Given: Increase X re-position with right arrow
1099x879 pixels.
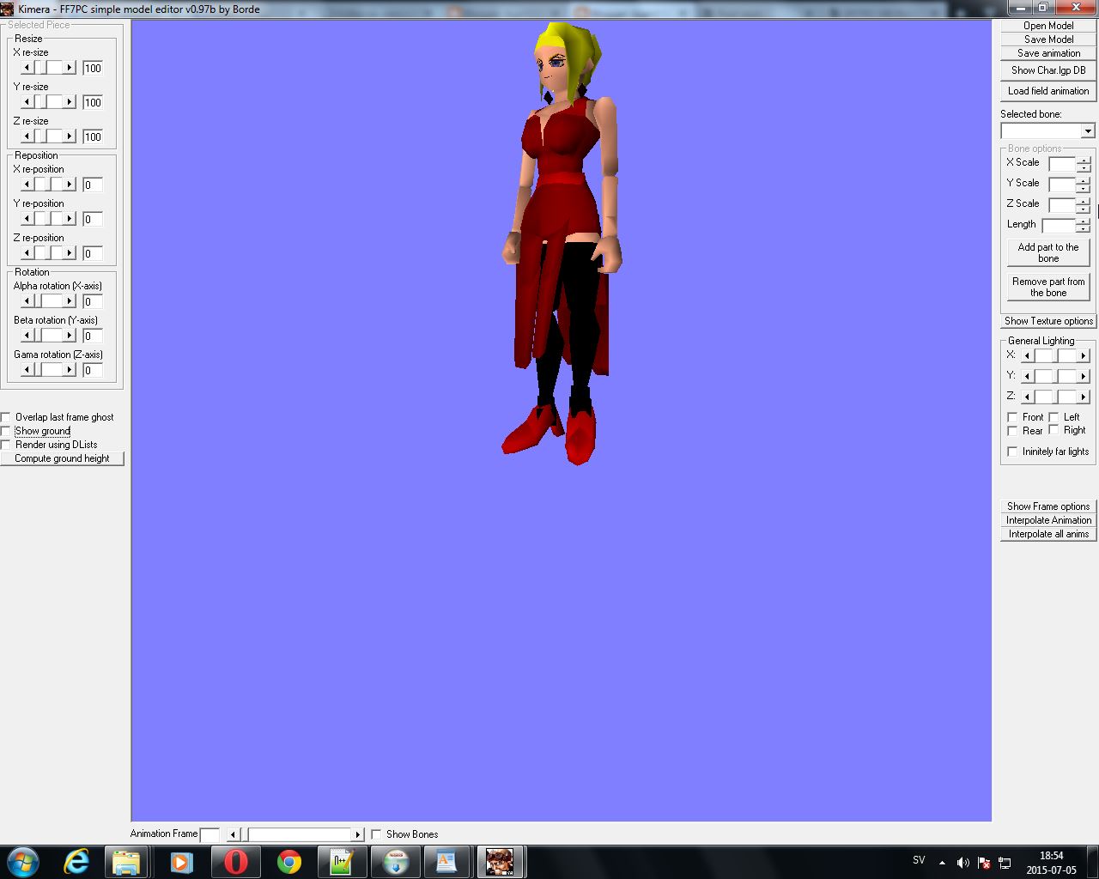Looking at the screenshot, I should point(70,185).
